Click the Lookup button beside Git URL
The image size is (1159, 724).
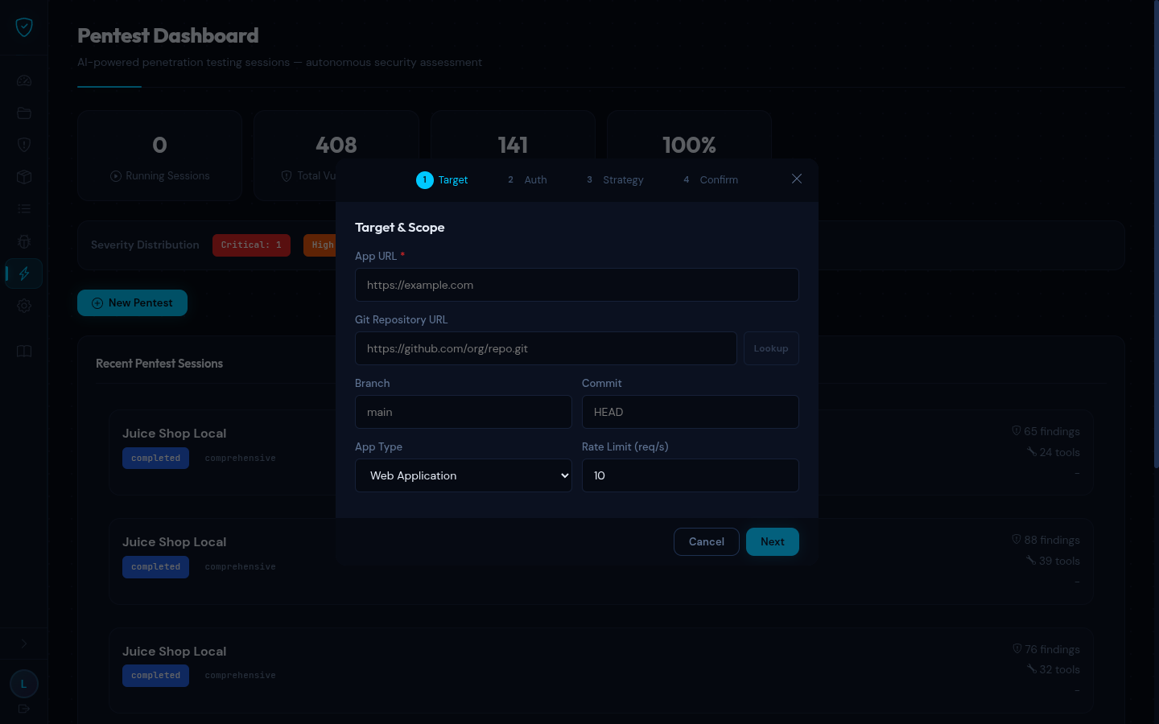771,348
